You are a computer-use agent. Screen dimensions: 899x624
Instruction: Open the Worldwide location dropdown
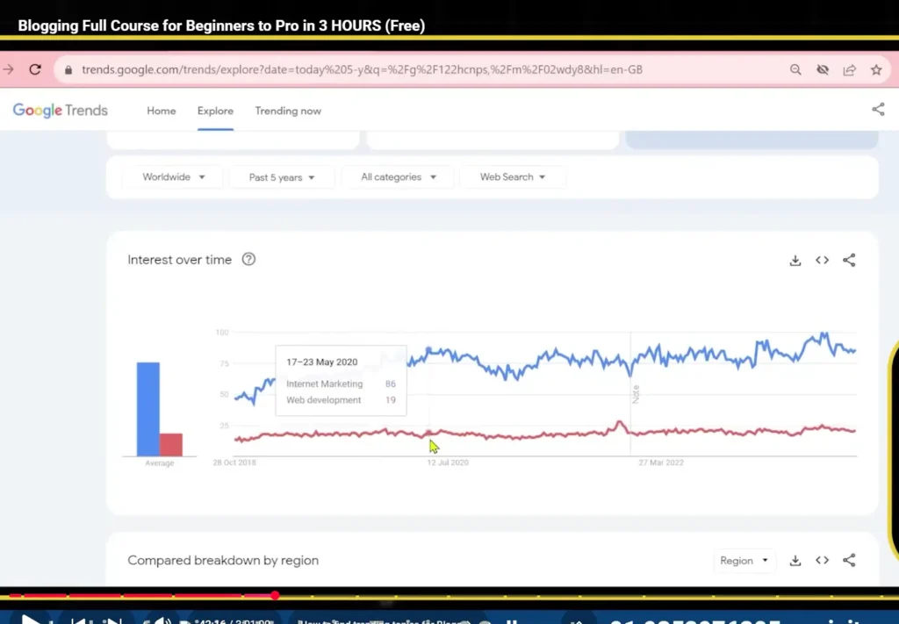coord(174,177)
